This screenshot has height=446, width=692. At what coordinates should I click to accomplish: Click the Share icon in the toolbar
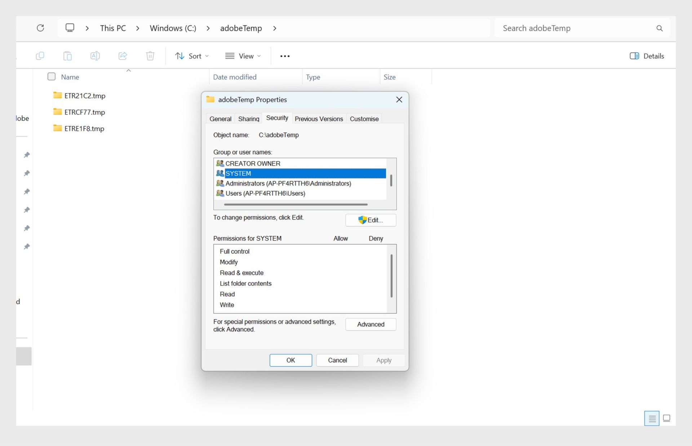coord(123,56)
